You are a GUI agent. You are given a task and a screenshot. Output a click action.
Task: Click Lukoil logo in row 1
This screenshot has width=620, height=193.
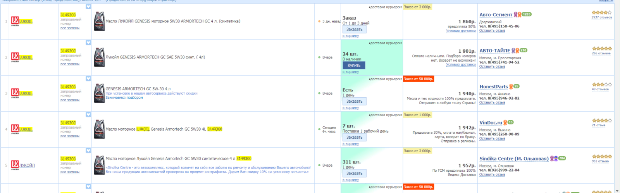coord(15,21)
